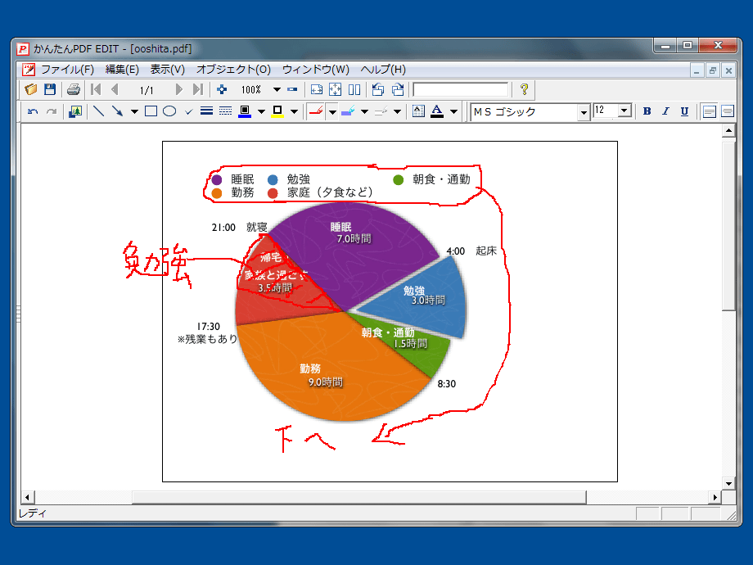Select the straight line tool
Screen dimensions: 753x565
(99, 111)
